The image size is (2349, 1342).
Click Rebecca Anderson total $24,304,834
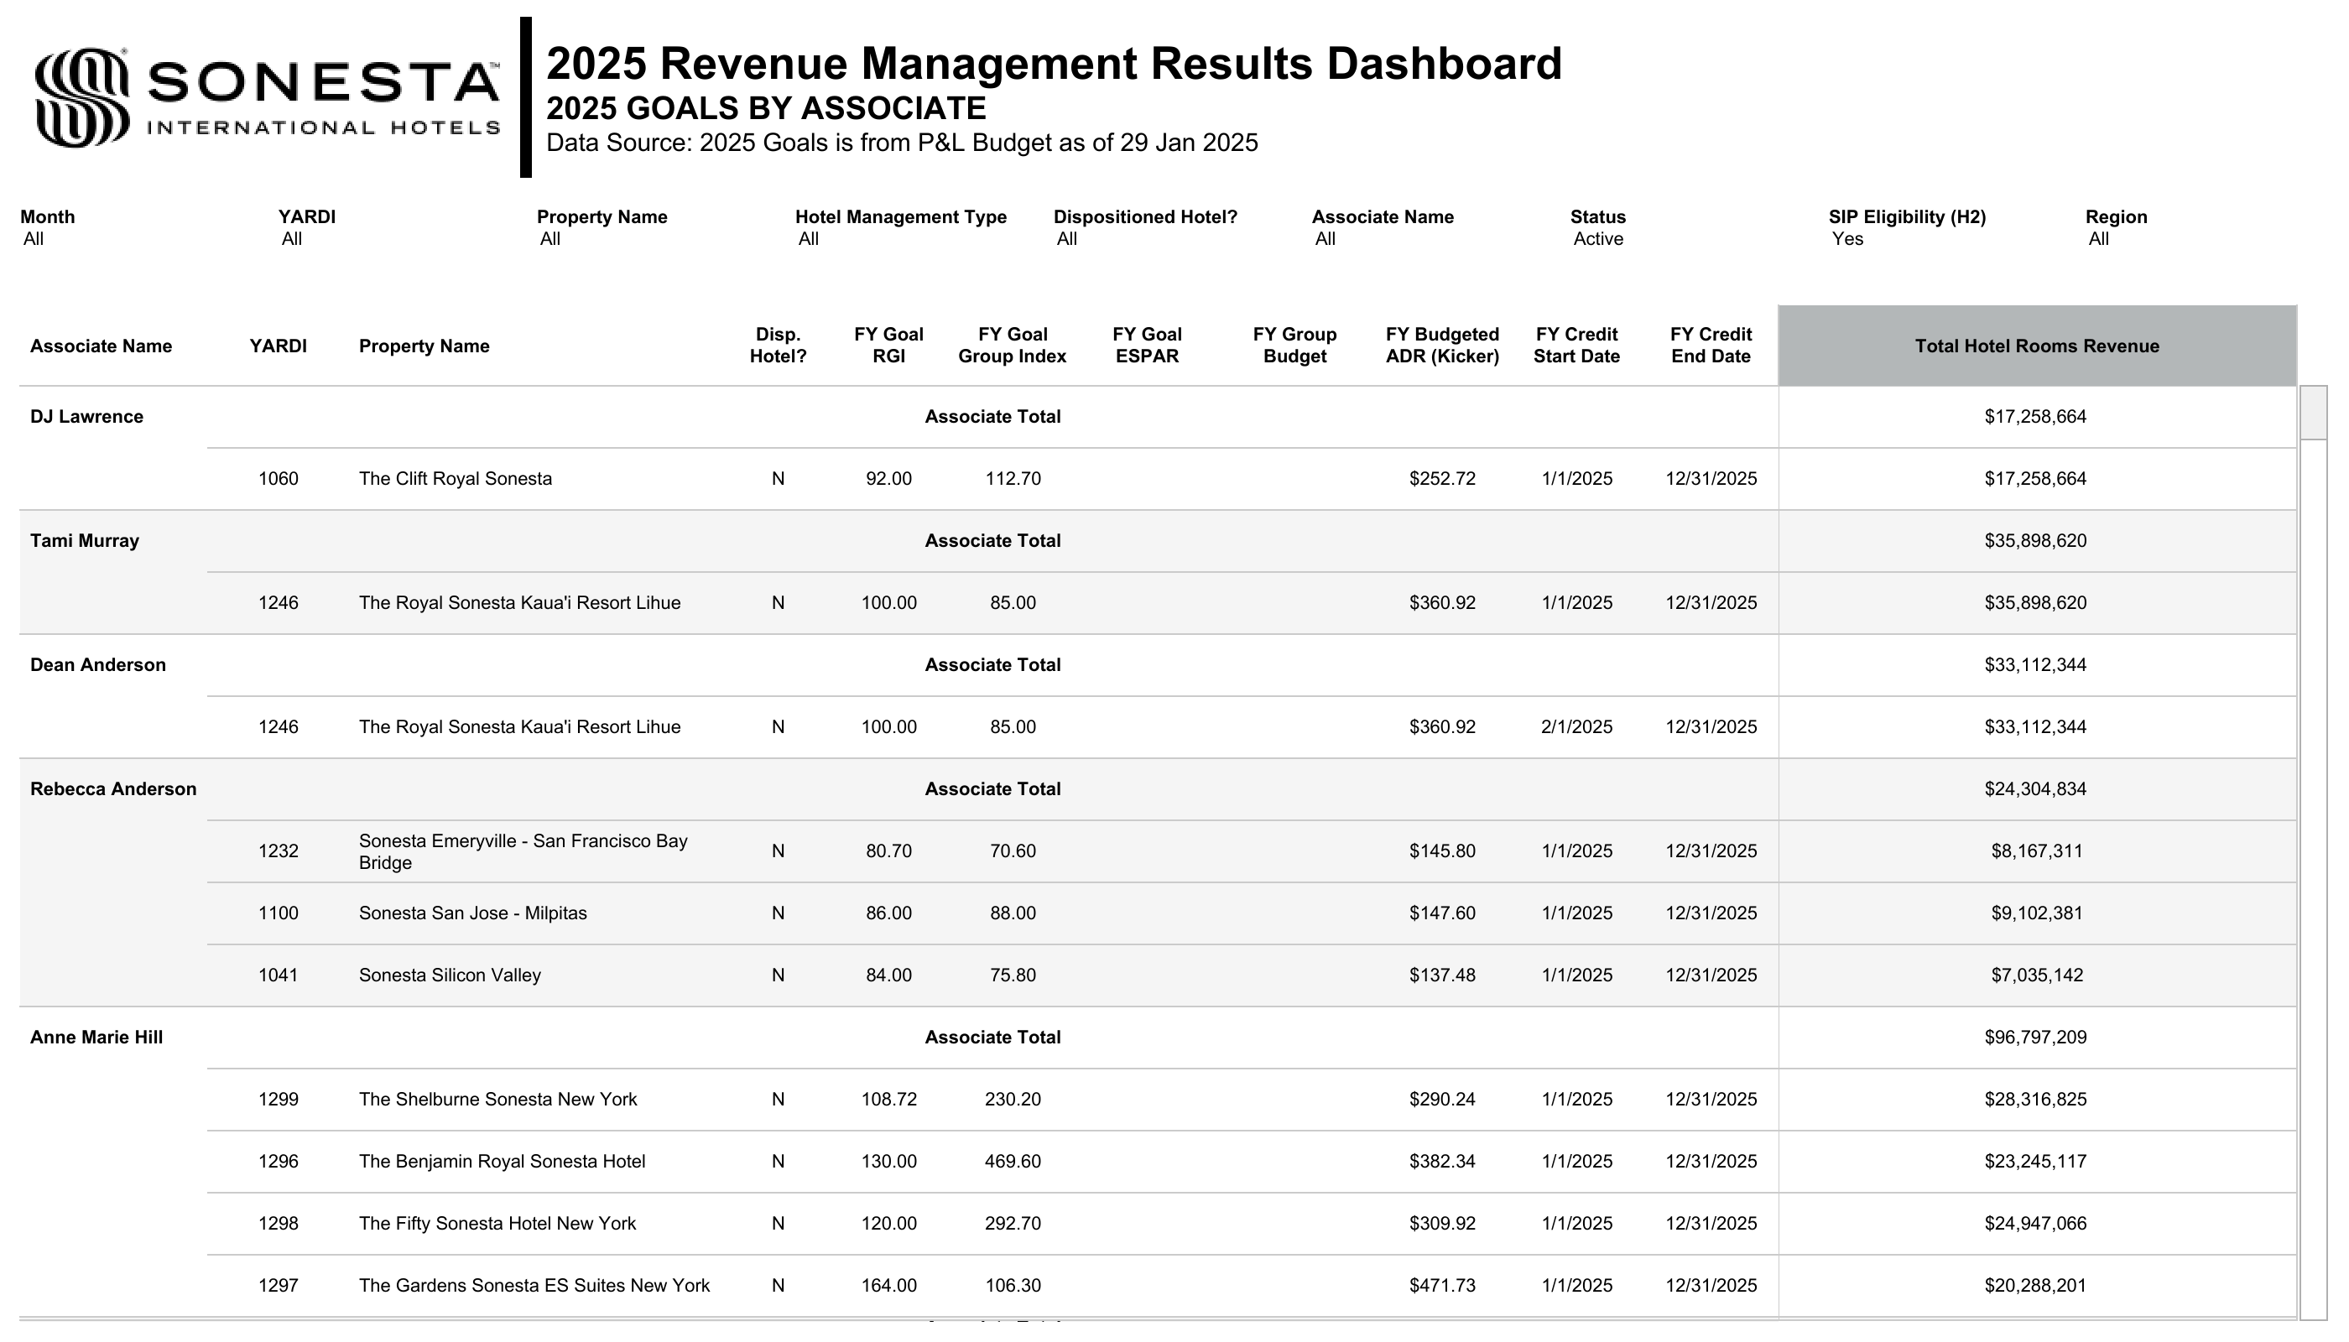[2035, 789]
